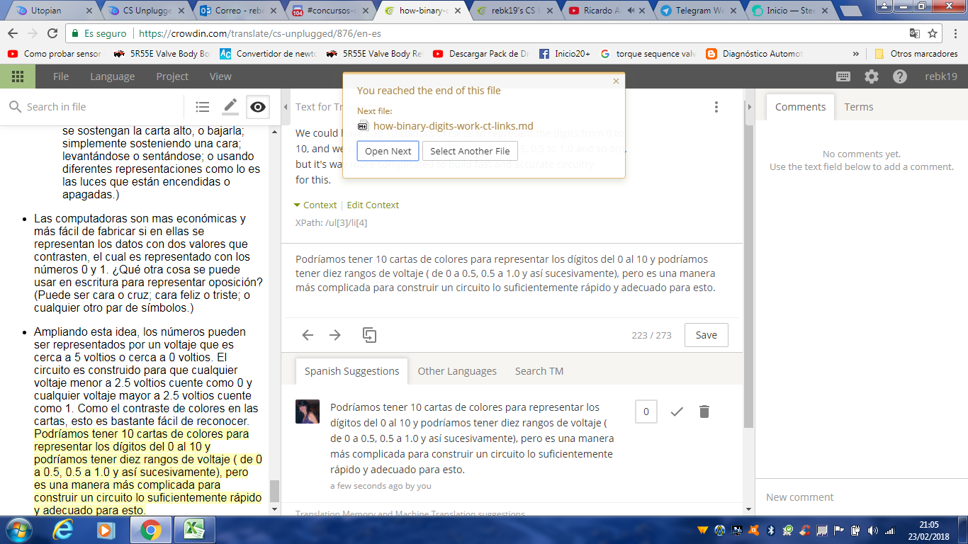This screenshot has height=544, width=968.
Task: Bookmark this page with the star
Action: coord(933,33)
